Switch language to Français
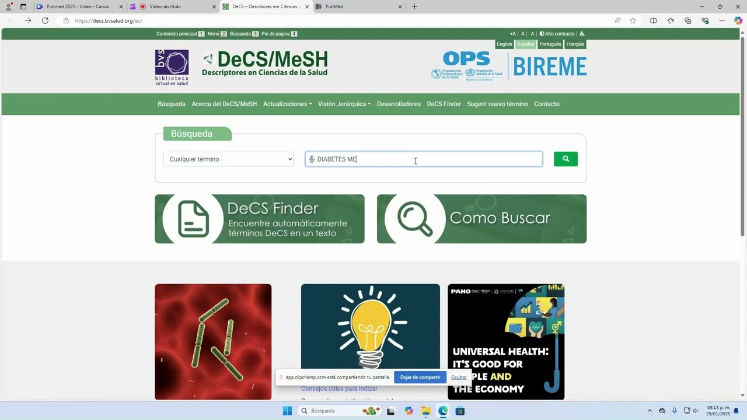The image size is (747, 420). click(575, 44)
